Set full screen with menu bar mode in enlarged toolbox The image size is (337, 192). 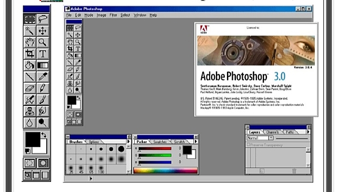[x=36, y=175]
